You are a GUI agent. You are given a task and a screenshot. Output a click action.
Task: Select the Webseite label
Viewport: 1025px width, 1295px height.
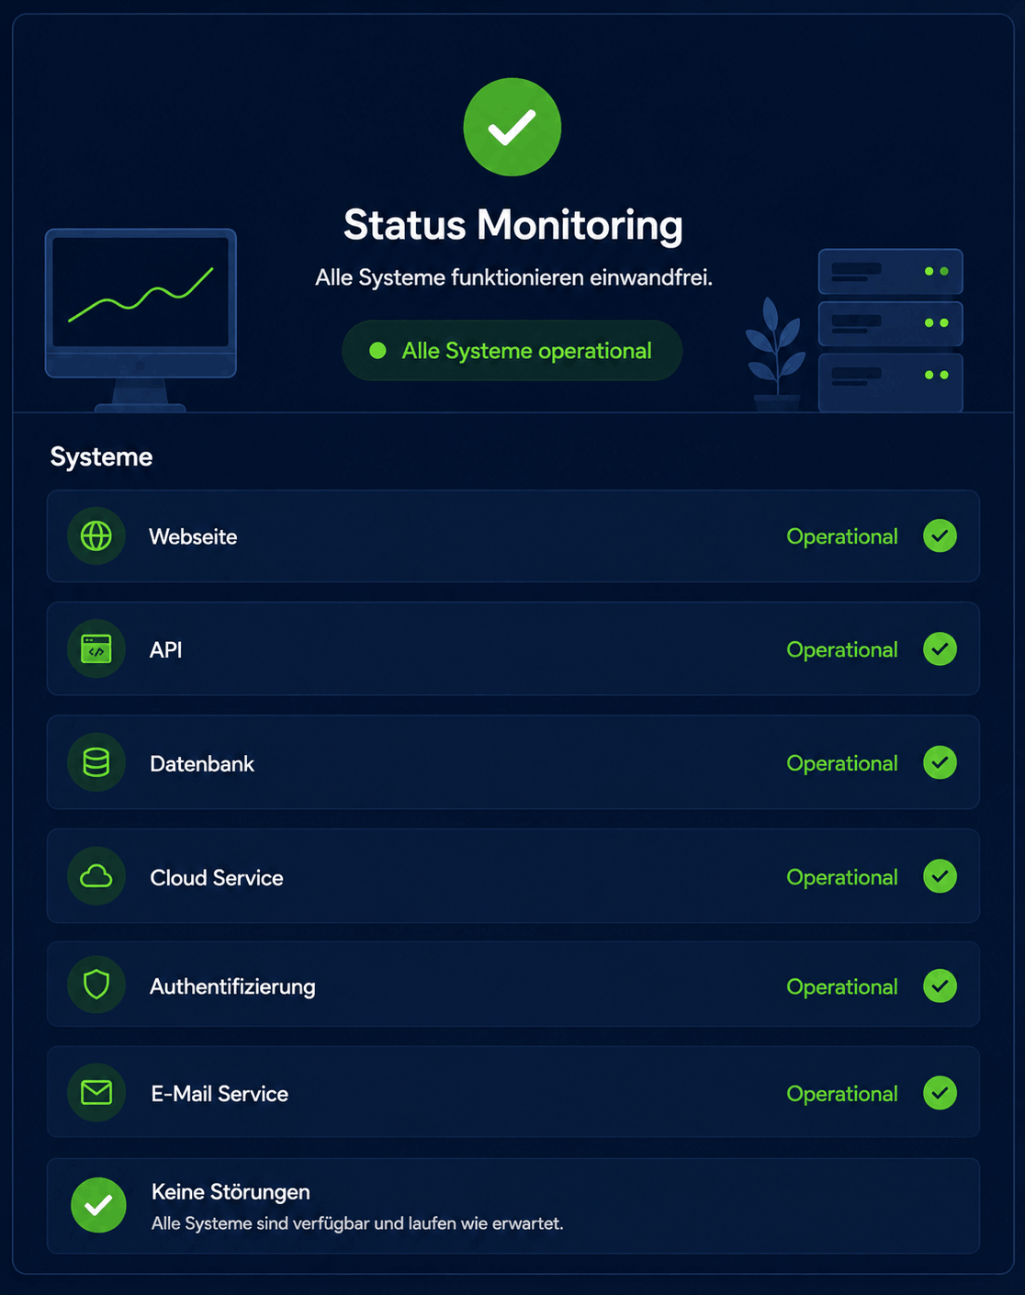pos(193,536)
